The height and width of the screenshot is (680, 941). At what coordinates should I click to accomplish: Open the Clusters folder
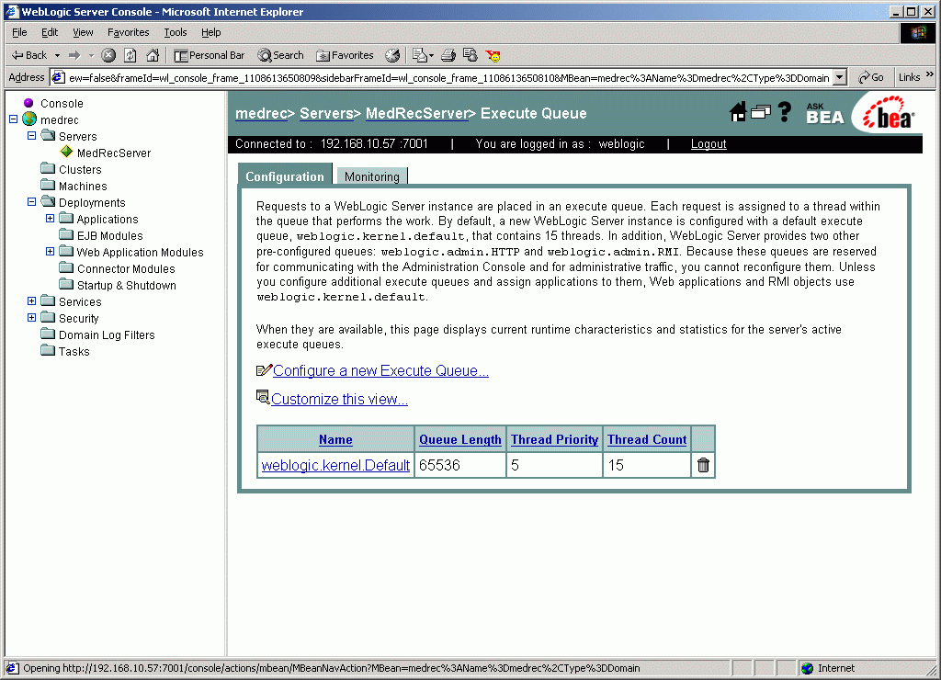80,169
